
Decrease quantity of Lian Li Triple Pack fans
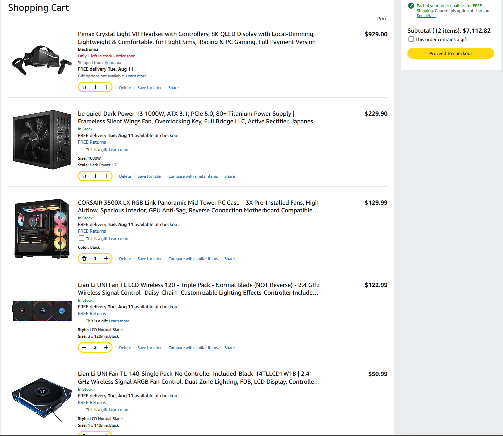pos(84,347)
